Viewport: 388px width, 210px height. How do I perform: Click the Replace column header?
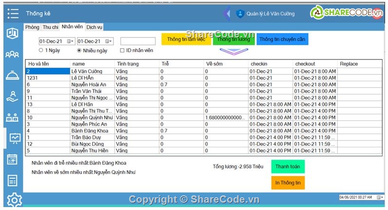(x=360, y=64)
